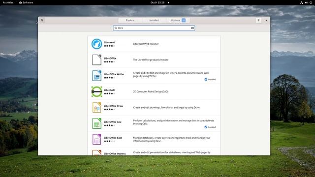Open the LibreOffice result title
The width and height of the screenshot is (315, 177).
point(110,58)
